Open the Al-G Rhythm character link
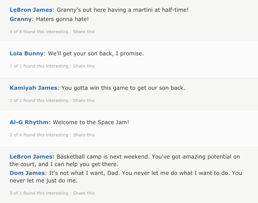Screen dimensions: 258x203 (x=29, y=122)
